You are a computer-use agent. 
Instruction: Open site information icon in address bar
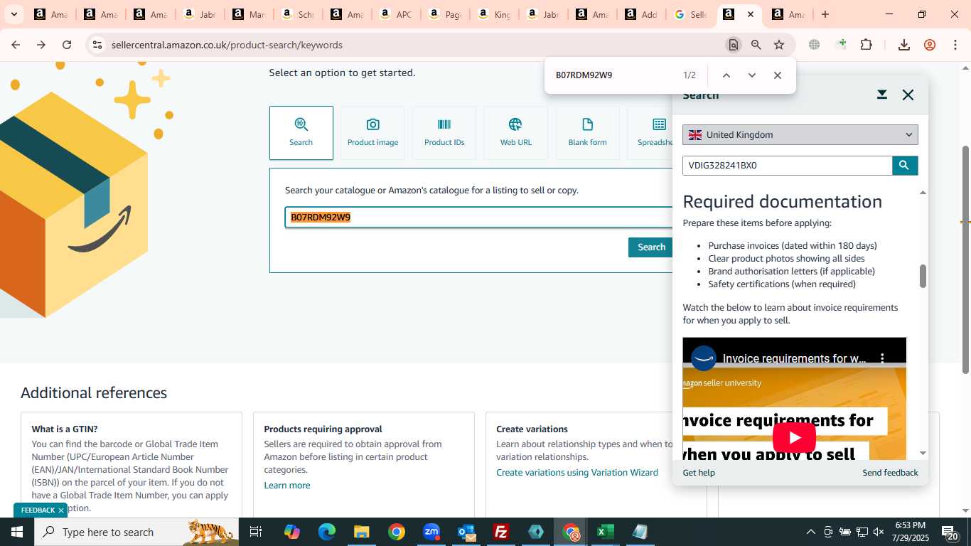97,45
